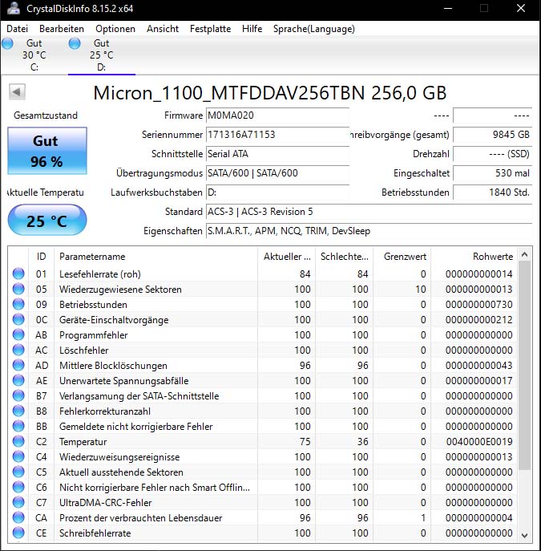Select Grenzwert 10 in Wiederzugewiesene Sektoren row
Screen dimensions: 541x551
[x=421, y=290]
